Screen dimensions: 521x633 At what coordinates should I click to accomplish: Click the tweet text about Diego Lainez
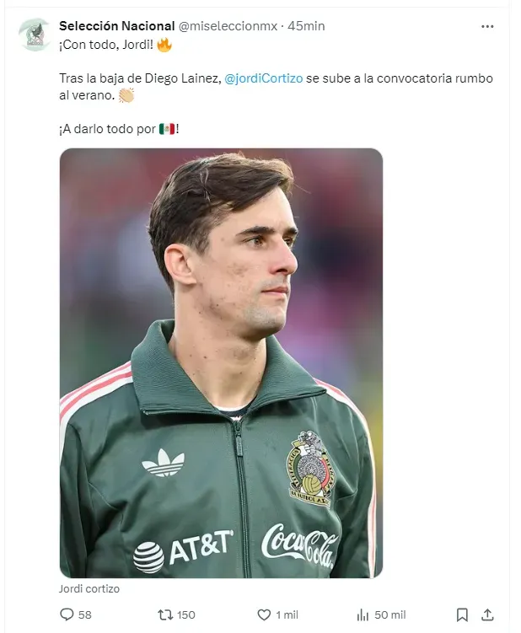pyautogui.click(x=276, y=86)
